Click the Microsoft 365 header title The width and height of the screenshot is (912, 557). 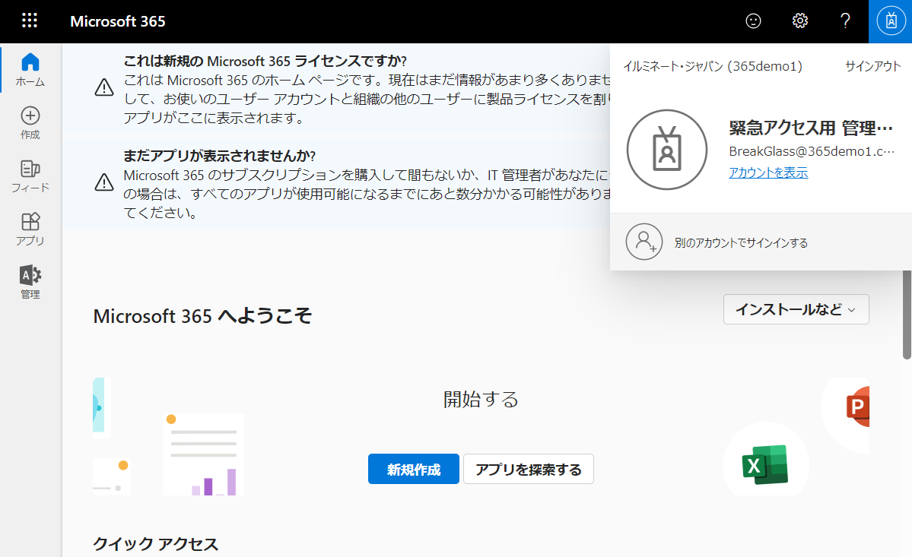click(117, 21)
